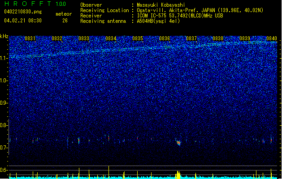The image size is (282, 179).
Task: Select the ICOM IC-575 receiver description
Action: click(180, 16)
